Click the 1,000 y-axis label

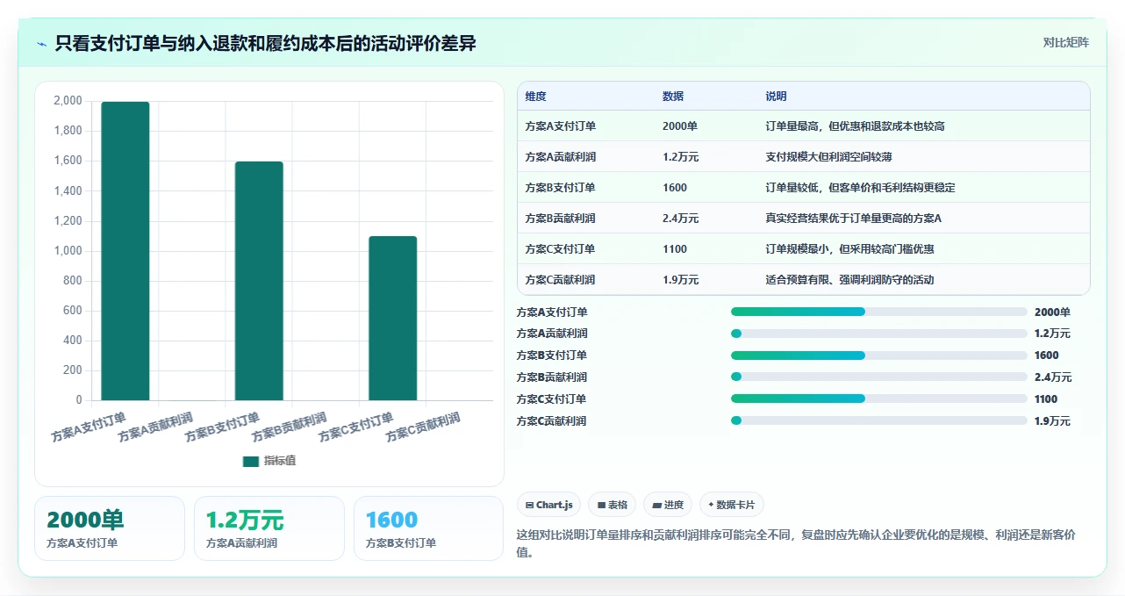pyautogui.click(x=68, y=251)
